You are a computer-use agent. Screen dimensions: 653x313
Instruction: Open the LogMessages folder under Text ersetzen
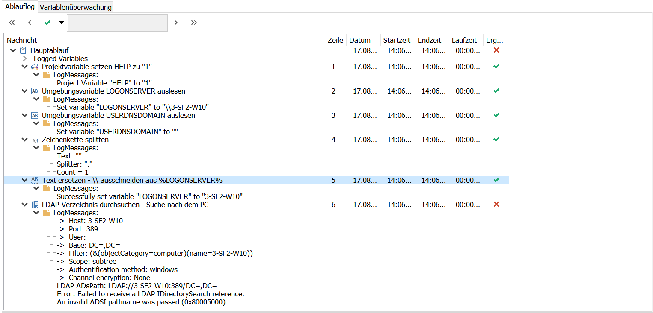pos(46,188)
